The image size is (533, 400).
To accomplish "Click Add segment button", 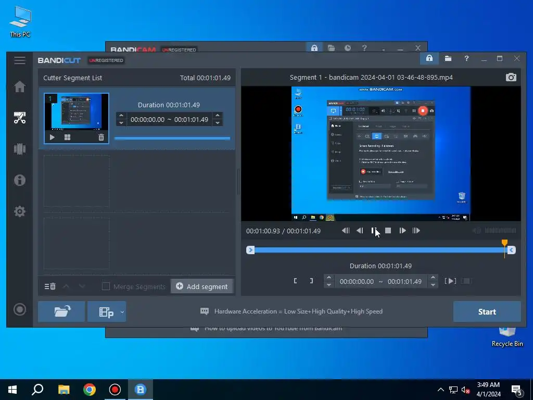I will click(x=202, y=286).
